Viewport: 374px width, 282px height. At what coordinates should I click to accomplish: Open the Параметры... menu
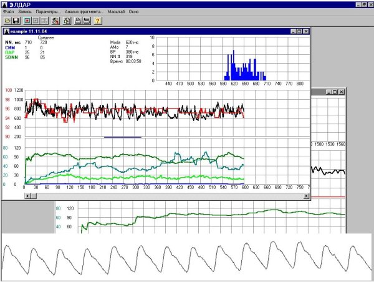click(x=48, y=11)
